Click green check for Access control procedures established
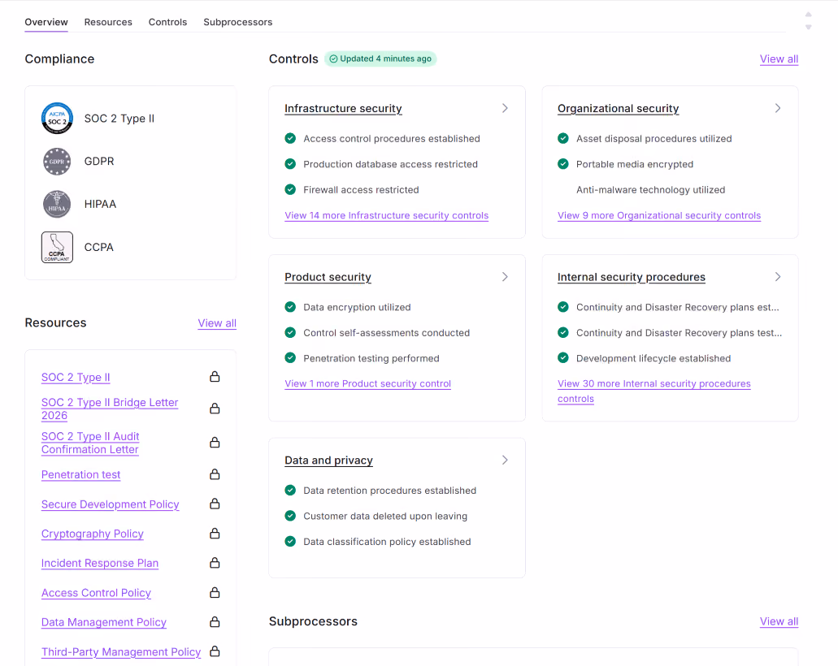Screen dimensions: 838x666 click(x=290, y=138)
